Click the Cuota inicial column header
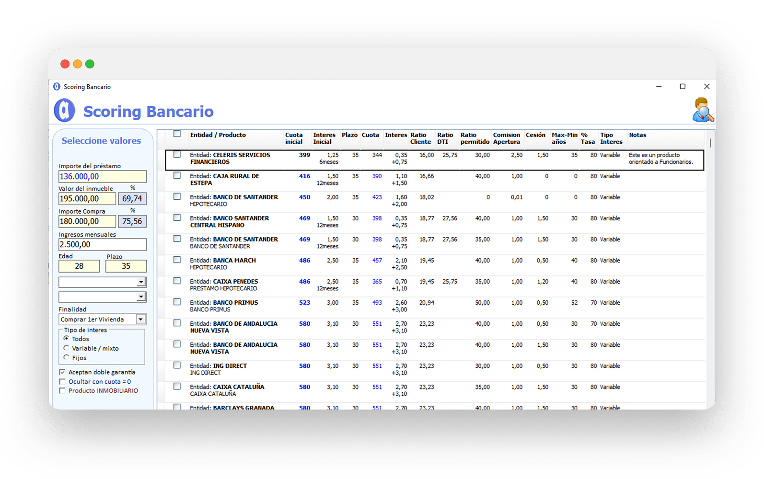764x479 pixels. 294,138
